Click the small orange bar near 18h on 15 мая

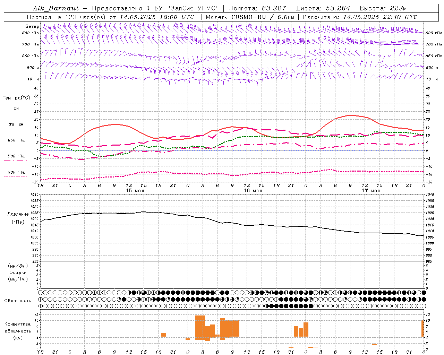tap(163, 335)
